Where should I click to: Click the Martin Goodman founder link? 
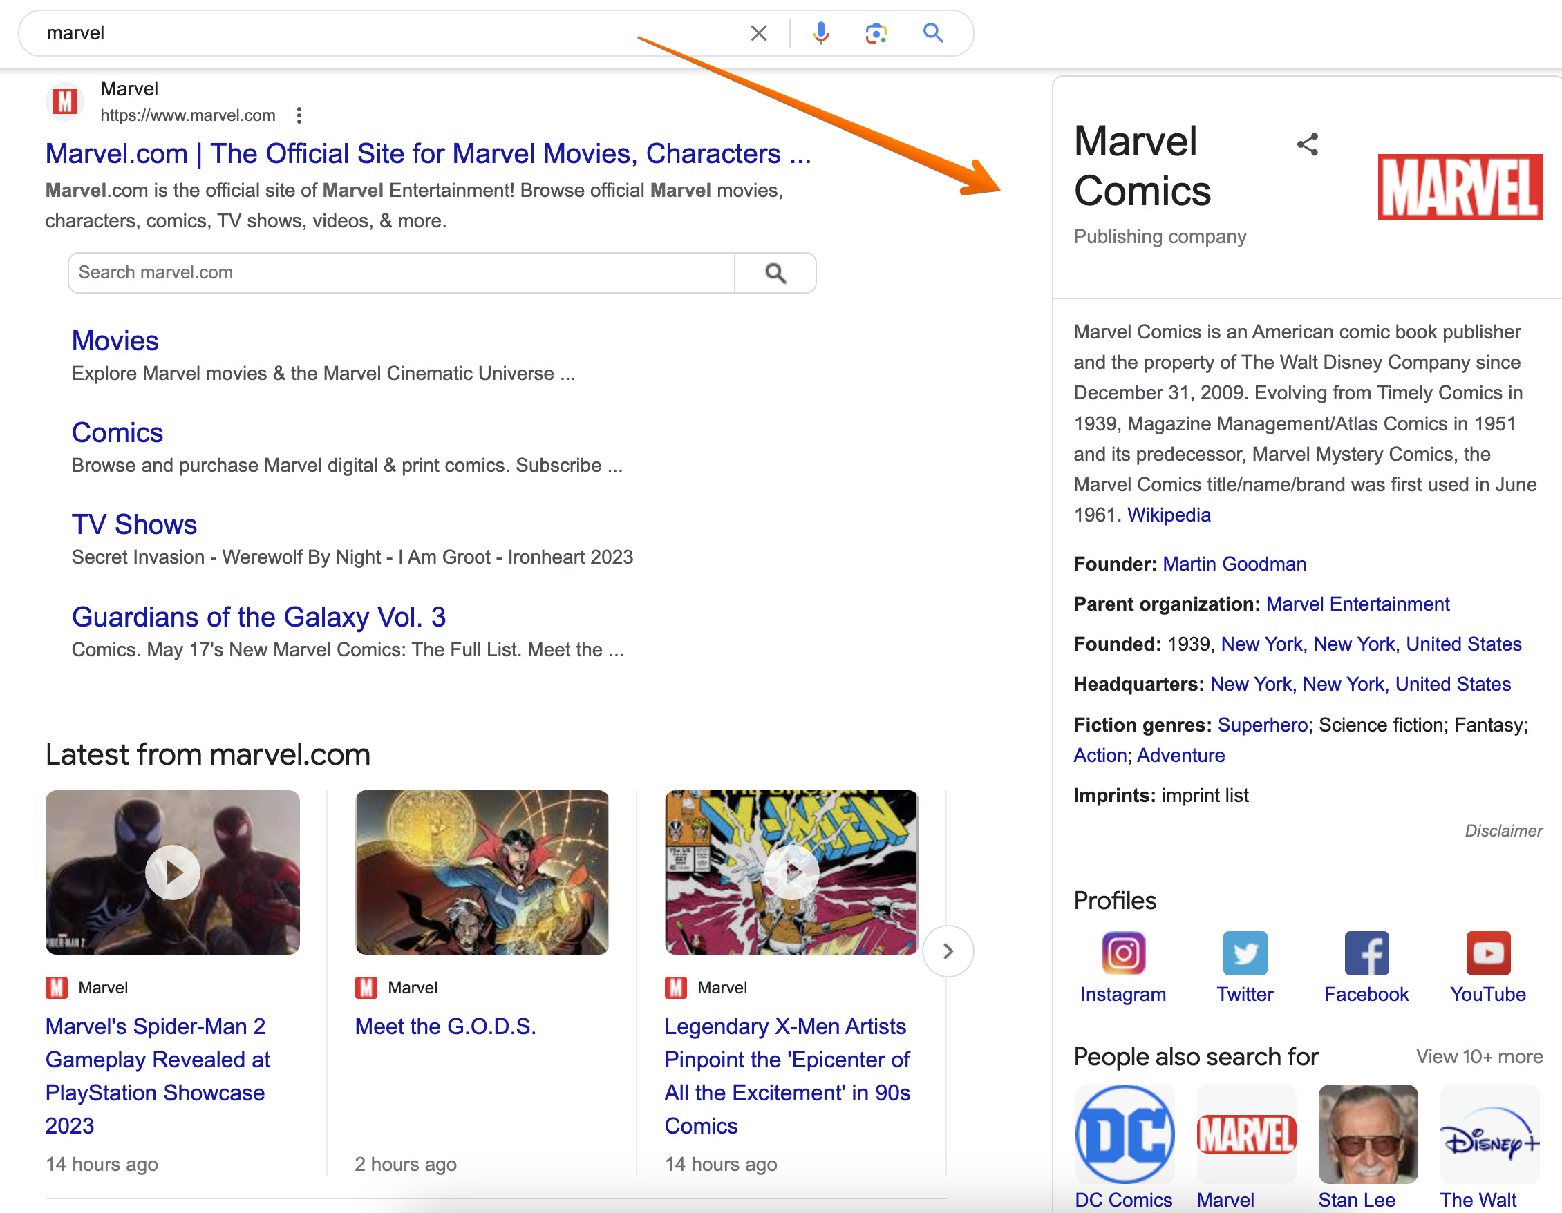point(1234,564)
